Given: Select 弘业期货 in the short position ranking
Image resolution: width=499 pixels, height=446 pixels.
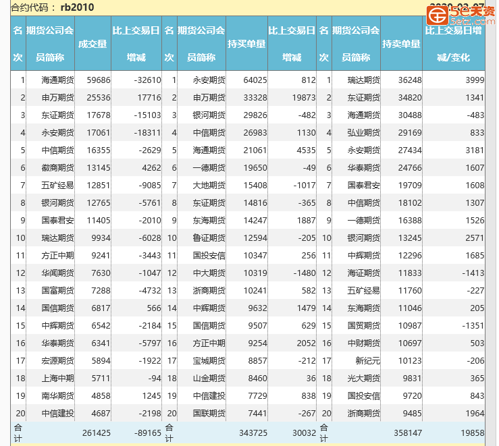Looking at the screenshot, I should [x=363, y=133].
